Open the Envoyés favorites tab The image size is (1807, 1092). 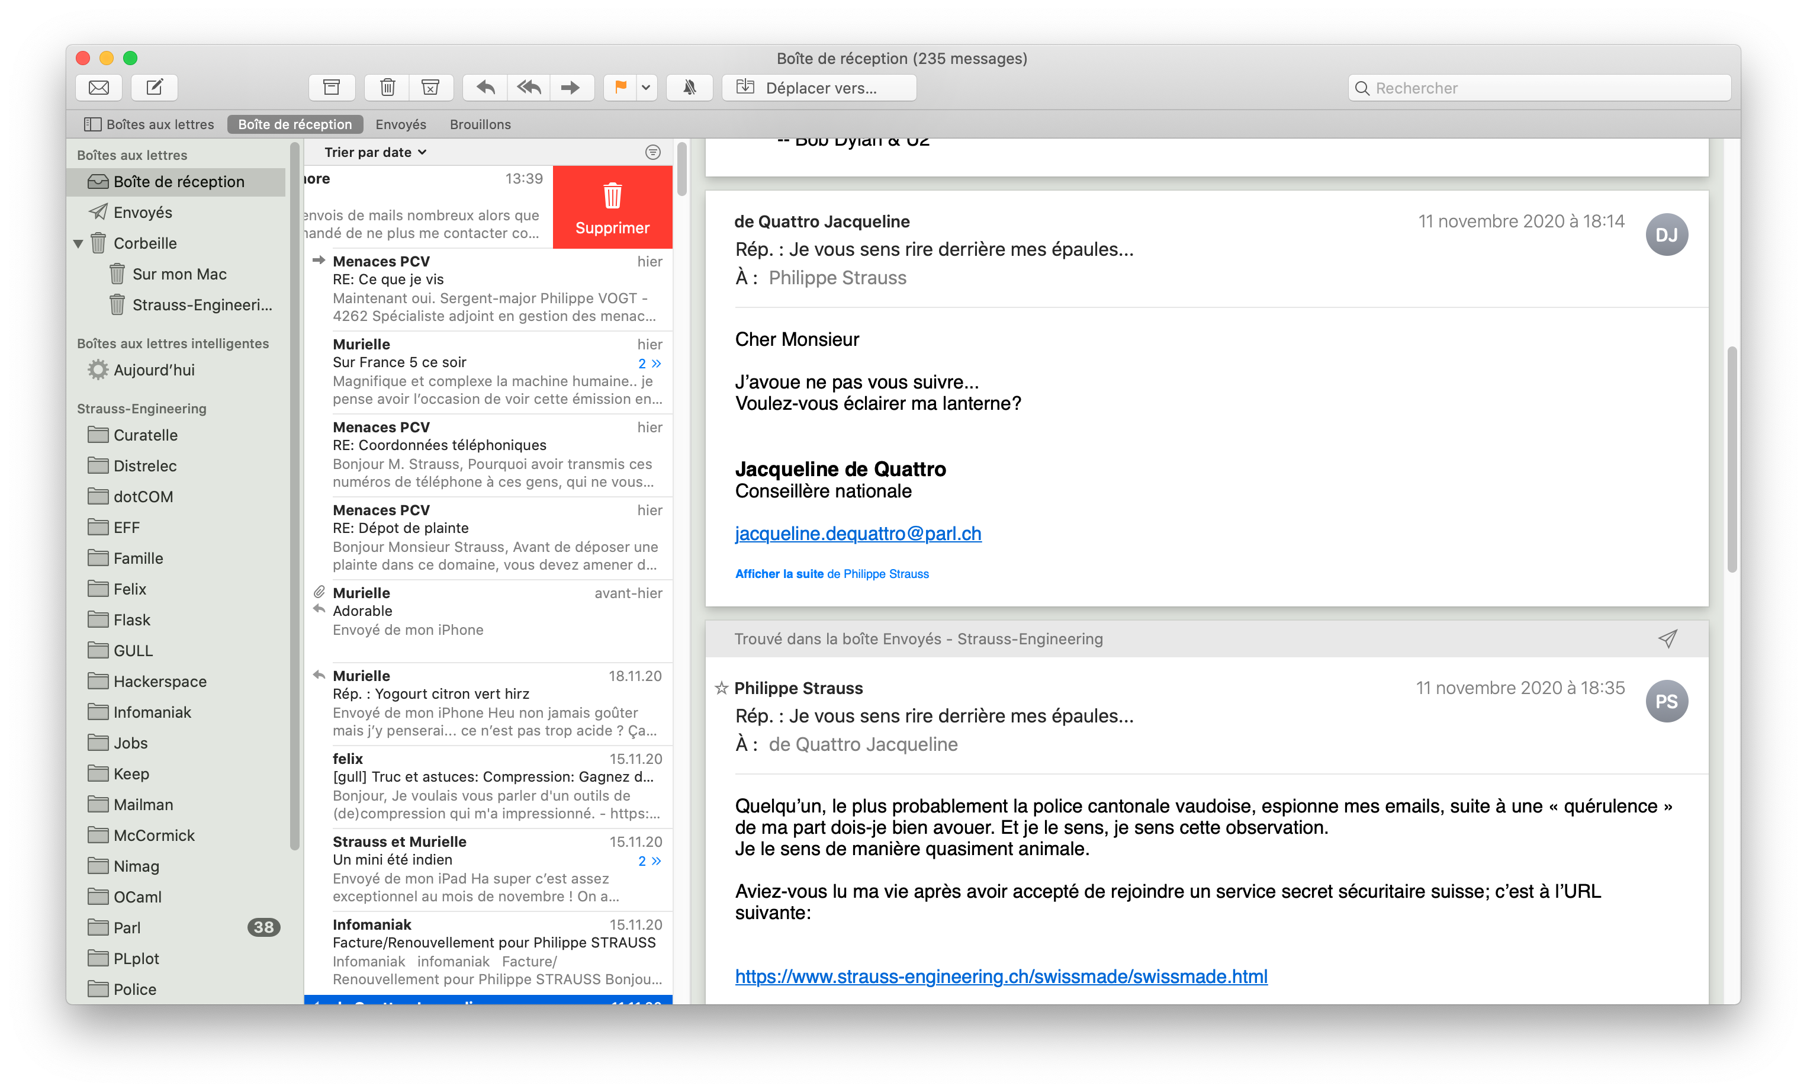pos(400,125)
